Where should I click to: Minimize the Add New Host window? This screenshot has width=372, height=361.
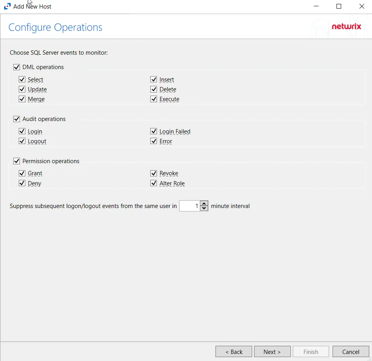[x=316, y=6]
